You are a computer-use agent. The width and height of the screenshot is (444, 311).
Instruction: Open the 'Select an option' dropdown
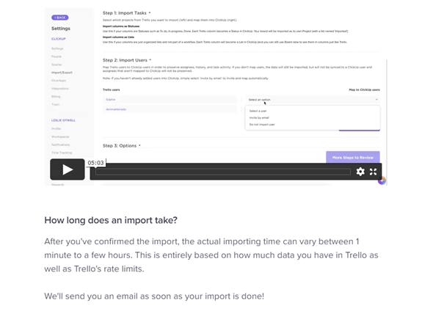pos(313,99)
